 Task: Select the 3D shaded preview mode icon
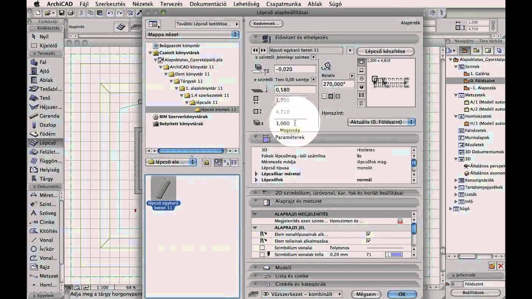click(x=362, y=87)
